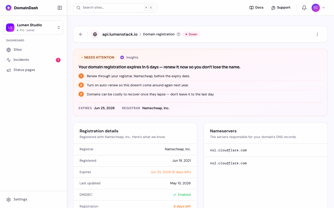This screenshot has height=208, width=334.
Task: Click the expiry headline in the alert
Action: tap(159, 67)
